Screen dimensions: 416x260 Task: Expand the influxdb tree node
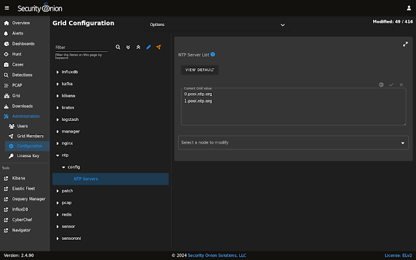click(58, 72)
